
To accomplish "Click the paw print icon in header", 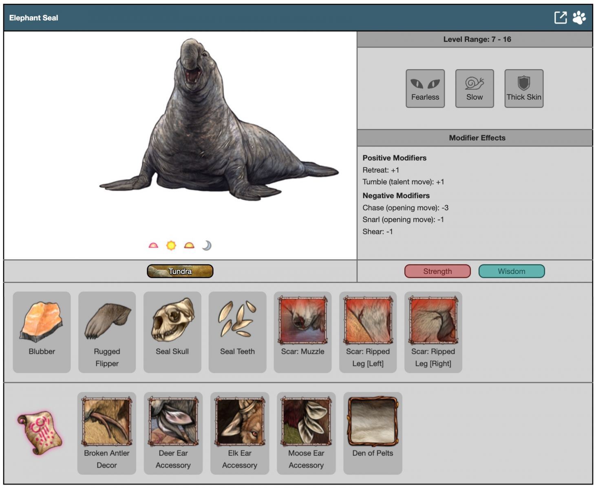I will pos(579,18).
